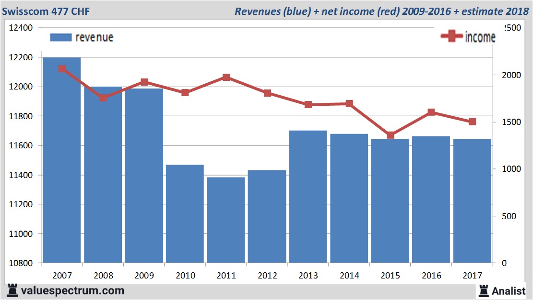Select the right axis label reading exactly 500
Viewport: 533px width, 300px height.
pyautogui.click(x=509, y=216)
